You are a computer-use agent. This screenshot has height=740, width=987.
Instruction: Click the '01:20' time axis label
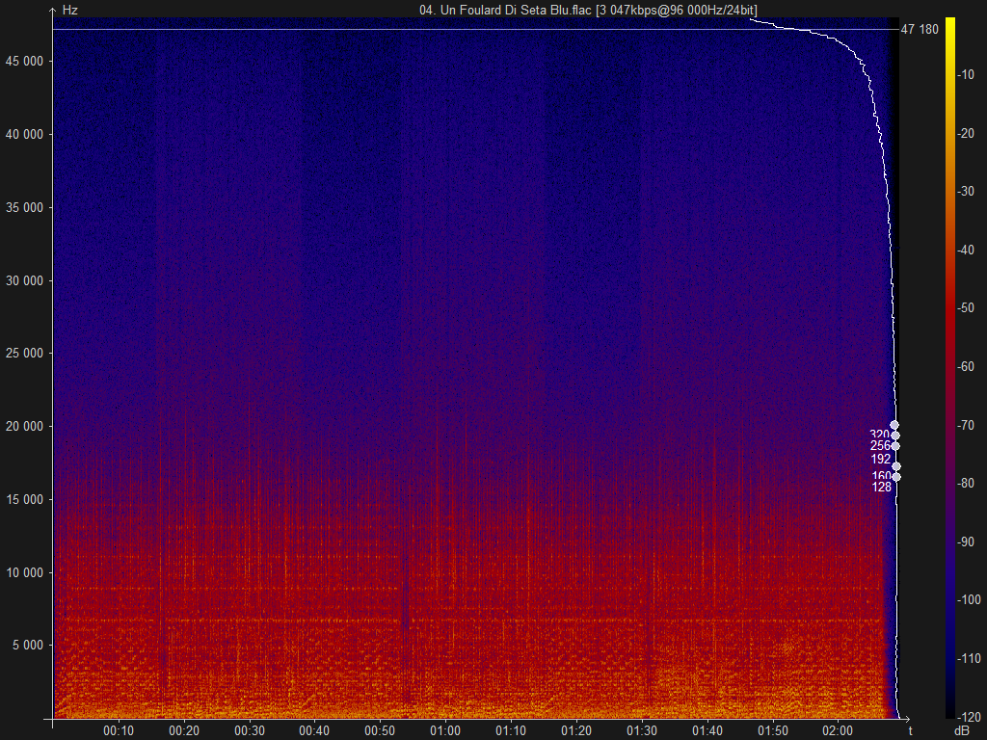(x=576, y=730)
